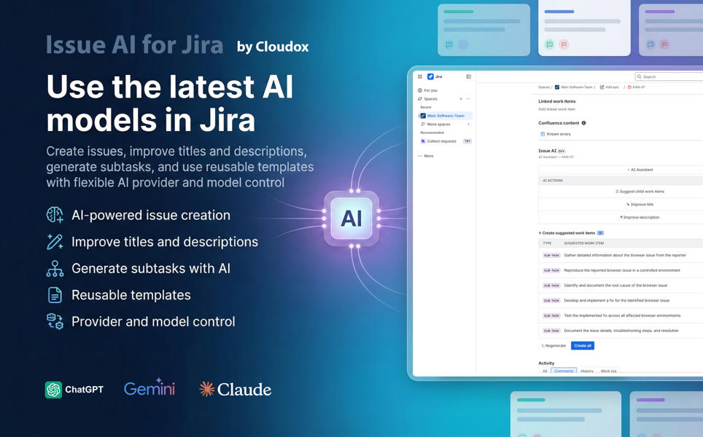The width and height of the screenshot is (703, 437).
Task: Click the Jira logo icon
Action: coord(430,76)
